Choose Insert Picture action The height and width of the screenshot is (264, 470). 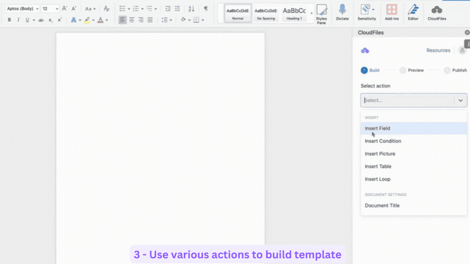click(x=414, y=154)
